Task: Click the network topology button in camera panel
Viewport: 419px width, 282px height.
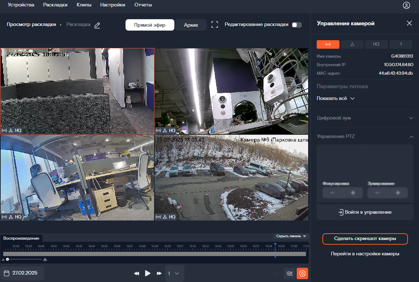Action: (x=352, y=44)
